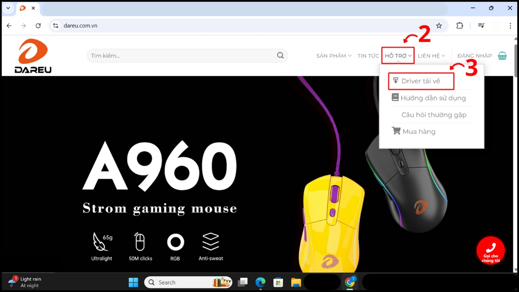Open the TIN TỨC page
Screen dimensions: 519x292
[368, 56]
